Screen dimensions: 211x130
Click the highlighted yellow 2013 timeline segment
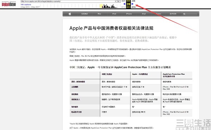(101, 6)
